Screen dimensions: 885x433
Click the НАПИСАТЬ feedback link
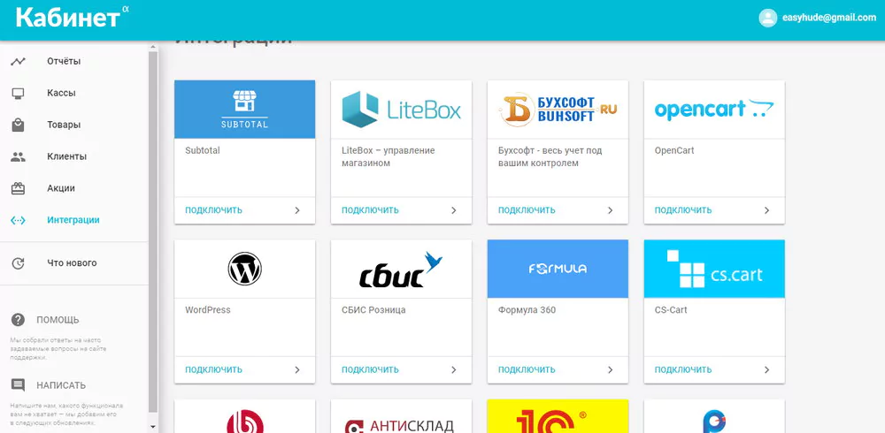(61, 385)
